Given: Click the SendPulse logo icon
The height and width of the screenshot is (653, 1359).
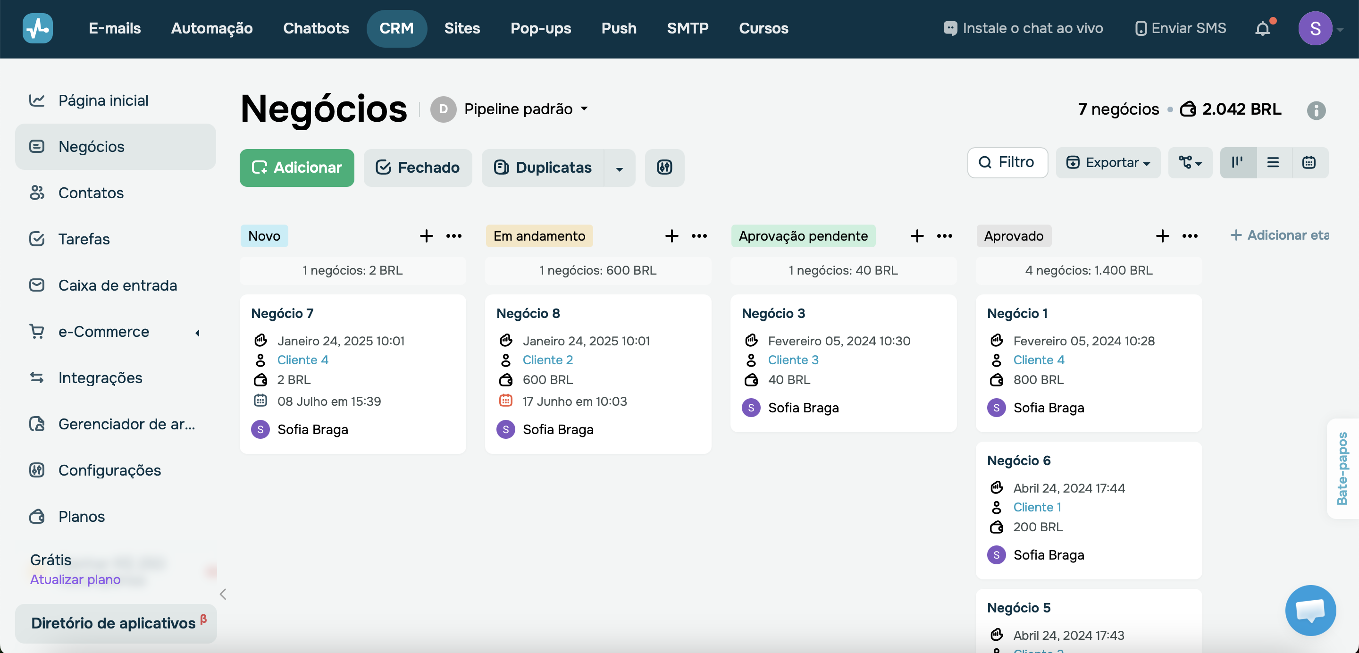Looking at the screenshot, I should [37, 28].
